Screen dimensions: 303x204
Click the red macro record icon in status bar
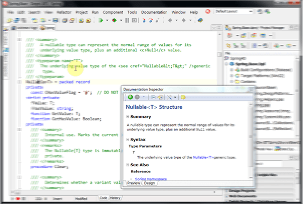click(18, 198)
